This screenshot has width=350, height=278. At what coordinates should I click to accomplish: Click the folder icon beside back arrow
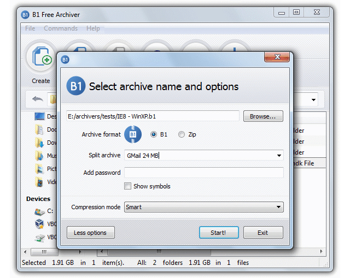click(53, 99)
